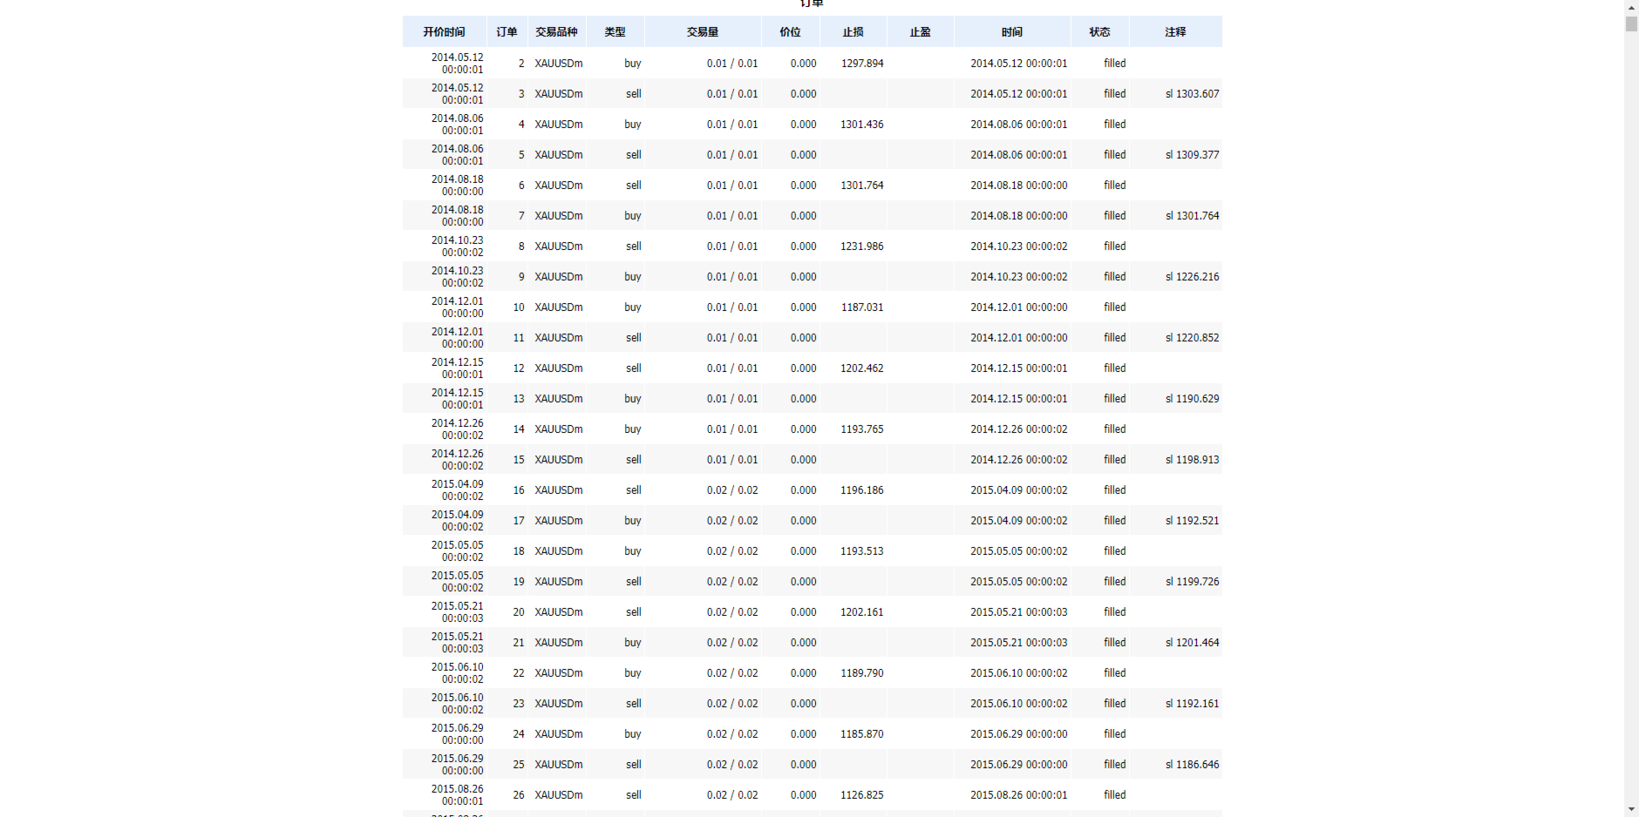
Task: Click time '2015.08.26 00:00:01' in order 26 row
Action: (x=1019, y=795)
